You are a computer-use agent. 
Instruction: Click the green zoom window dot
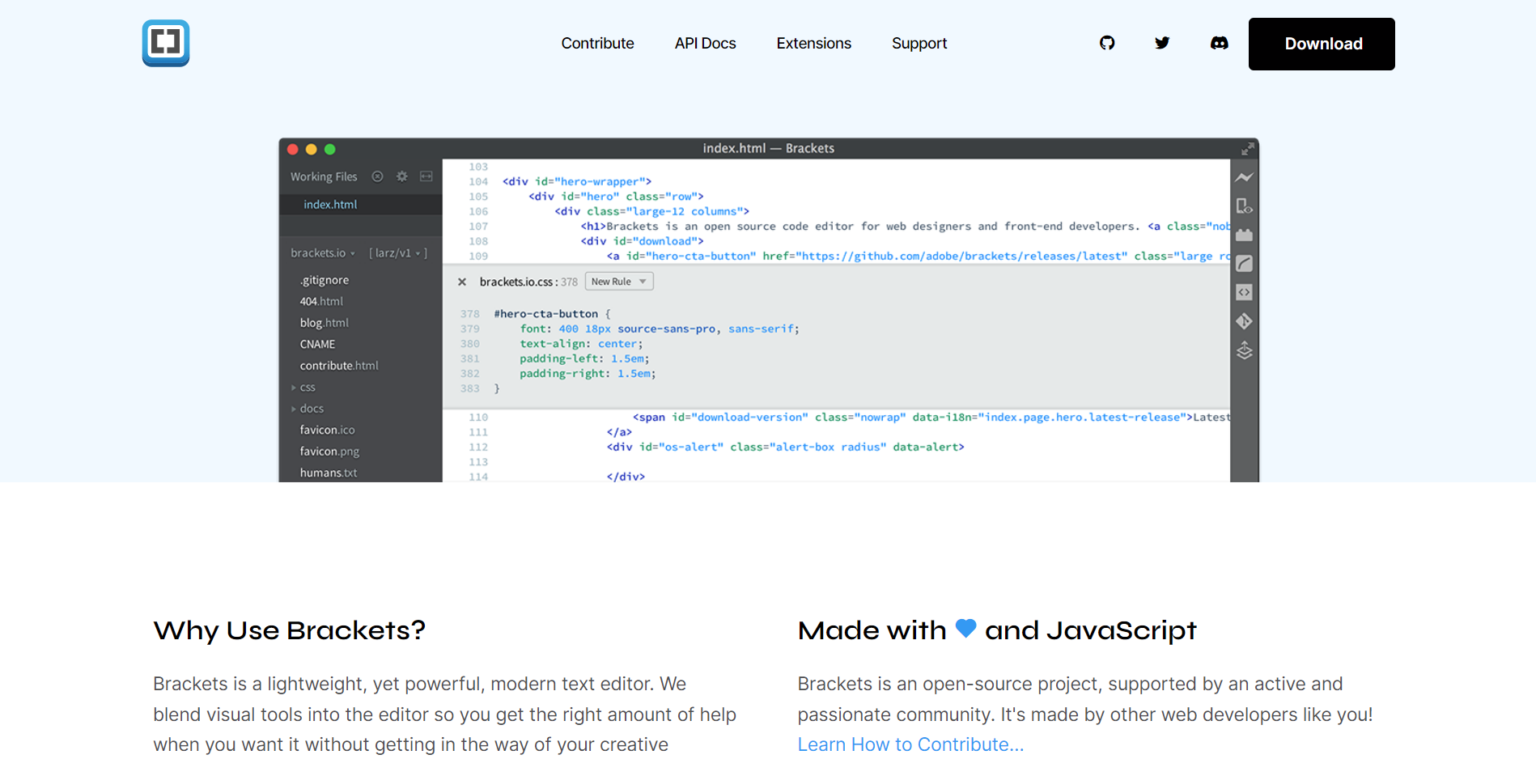tap(330, 149)
